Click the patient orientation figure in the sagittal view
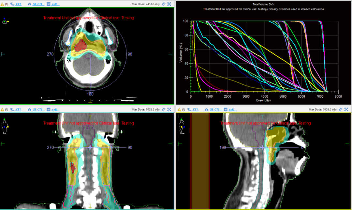 point(182,127)
